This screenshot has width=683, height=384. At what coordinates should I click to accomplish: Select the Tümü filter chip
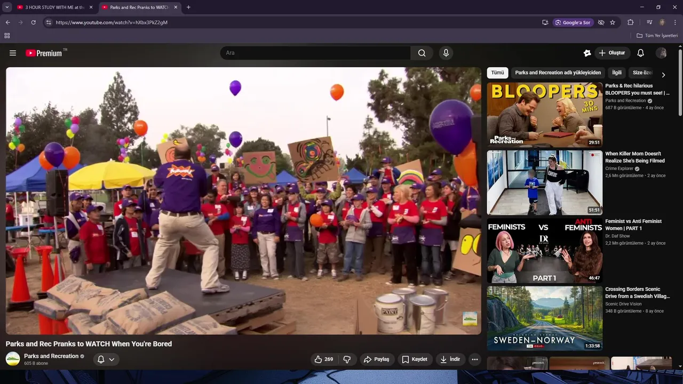pos(497,73)
